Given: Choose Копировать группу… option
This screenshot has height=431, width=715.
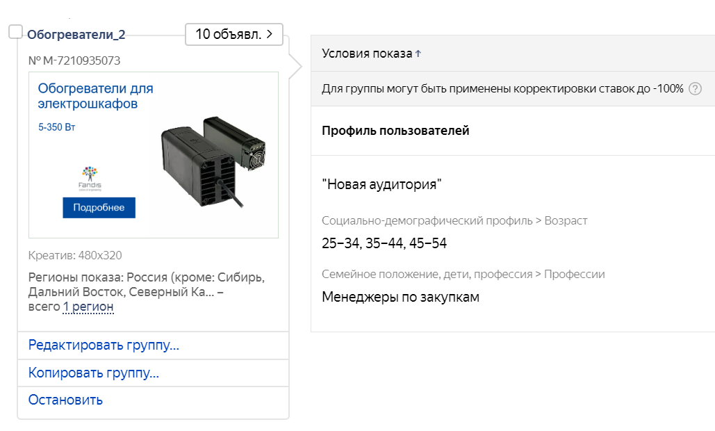Looking at the screenshot, I should coord(94,373).
